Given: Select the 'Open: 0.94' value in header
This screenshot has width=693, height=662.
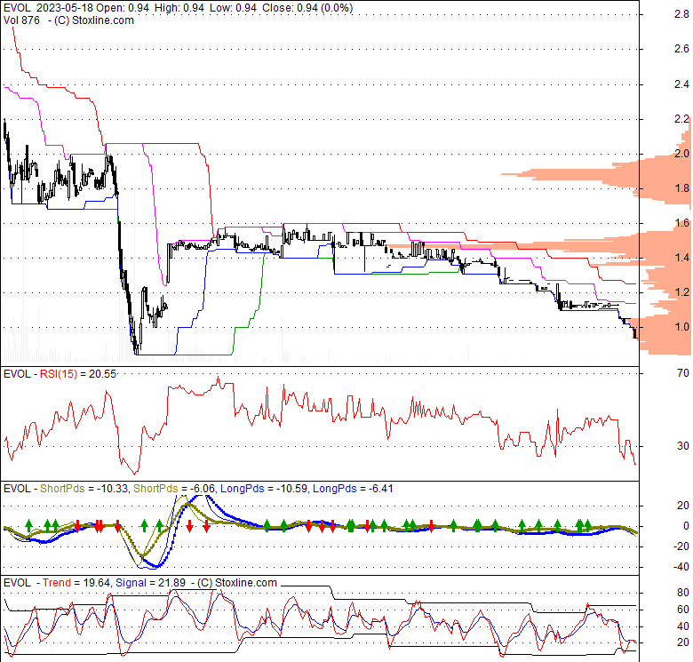Looking at the screenshot, I should [x=123, y=8].
